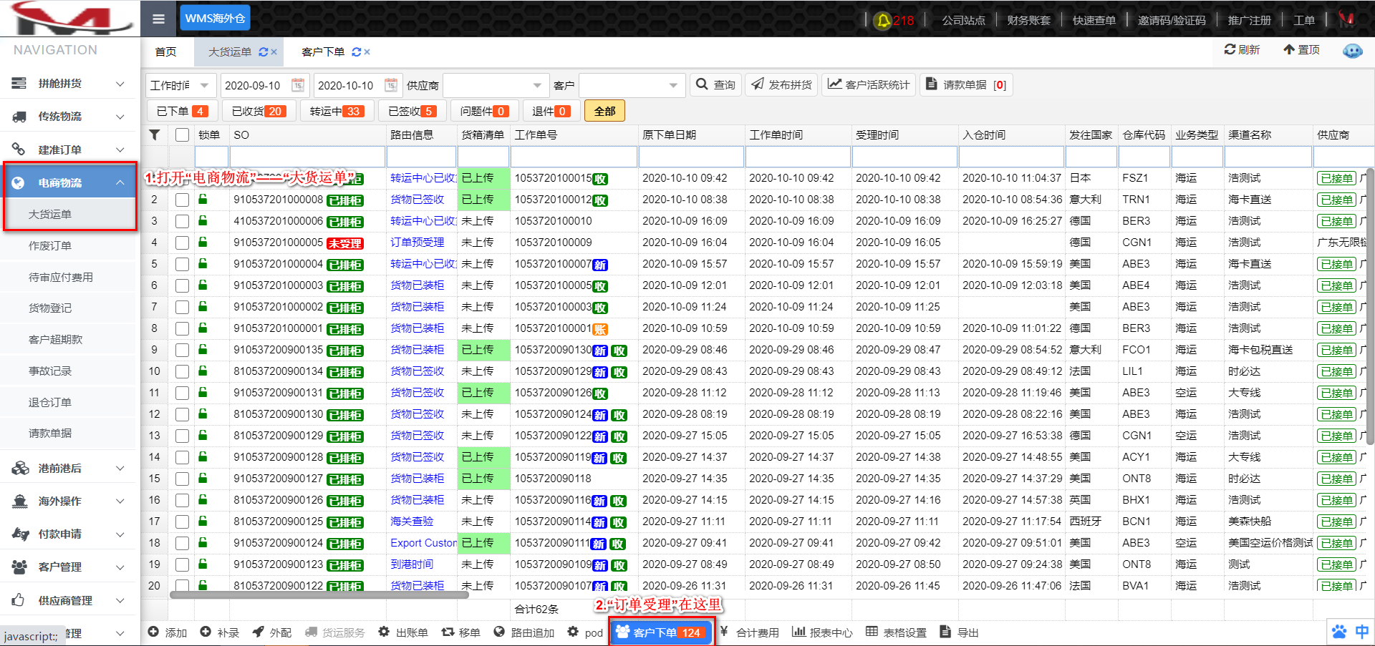The image size is (1375, 646).
Task: Open the end date calendar picker
Action: [391, 85]
